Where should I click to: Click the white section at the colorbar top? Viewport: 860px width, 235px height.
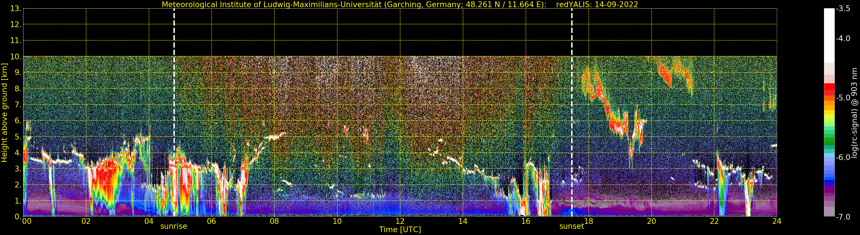[829, 36]
